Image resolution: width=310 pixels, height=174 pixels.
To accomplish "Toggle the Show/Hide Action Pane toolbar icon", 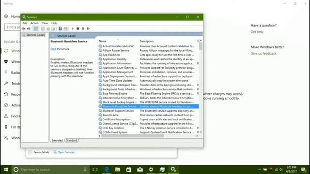I will (65, 29).
